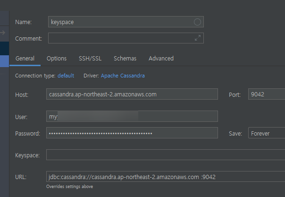Select the Port field showing 9042
Image resolution: width=285 pixels, height=197 pixels.
coord(267,94)
